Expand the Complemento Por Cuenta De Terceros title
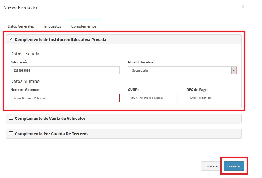Screen dimensions: 262x178 click(51, 134)
